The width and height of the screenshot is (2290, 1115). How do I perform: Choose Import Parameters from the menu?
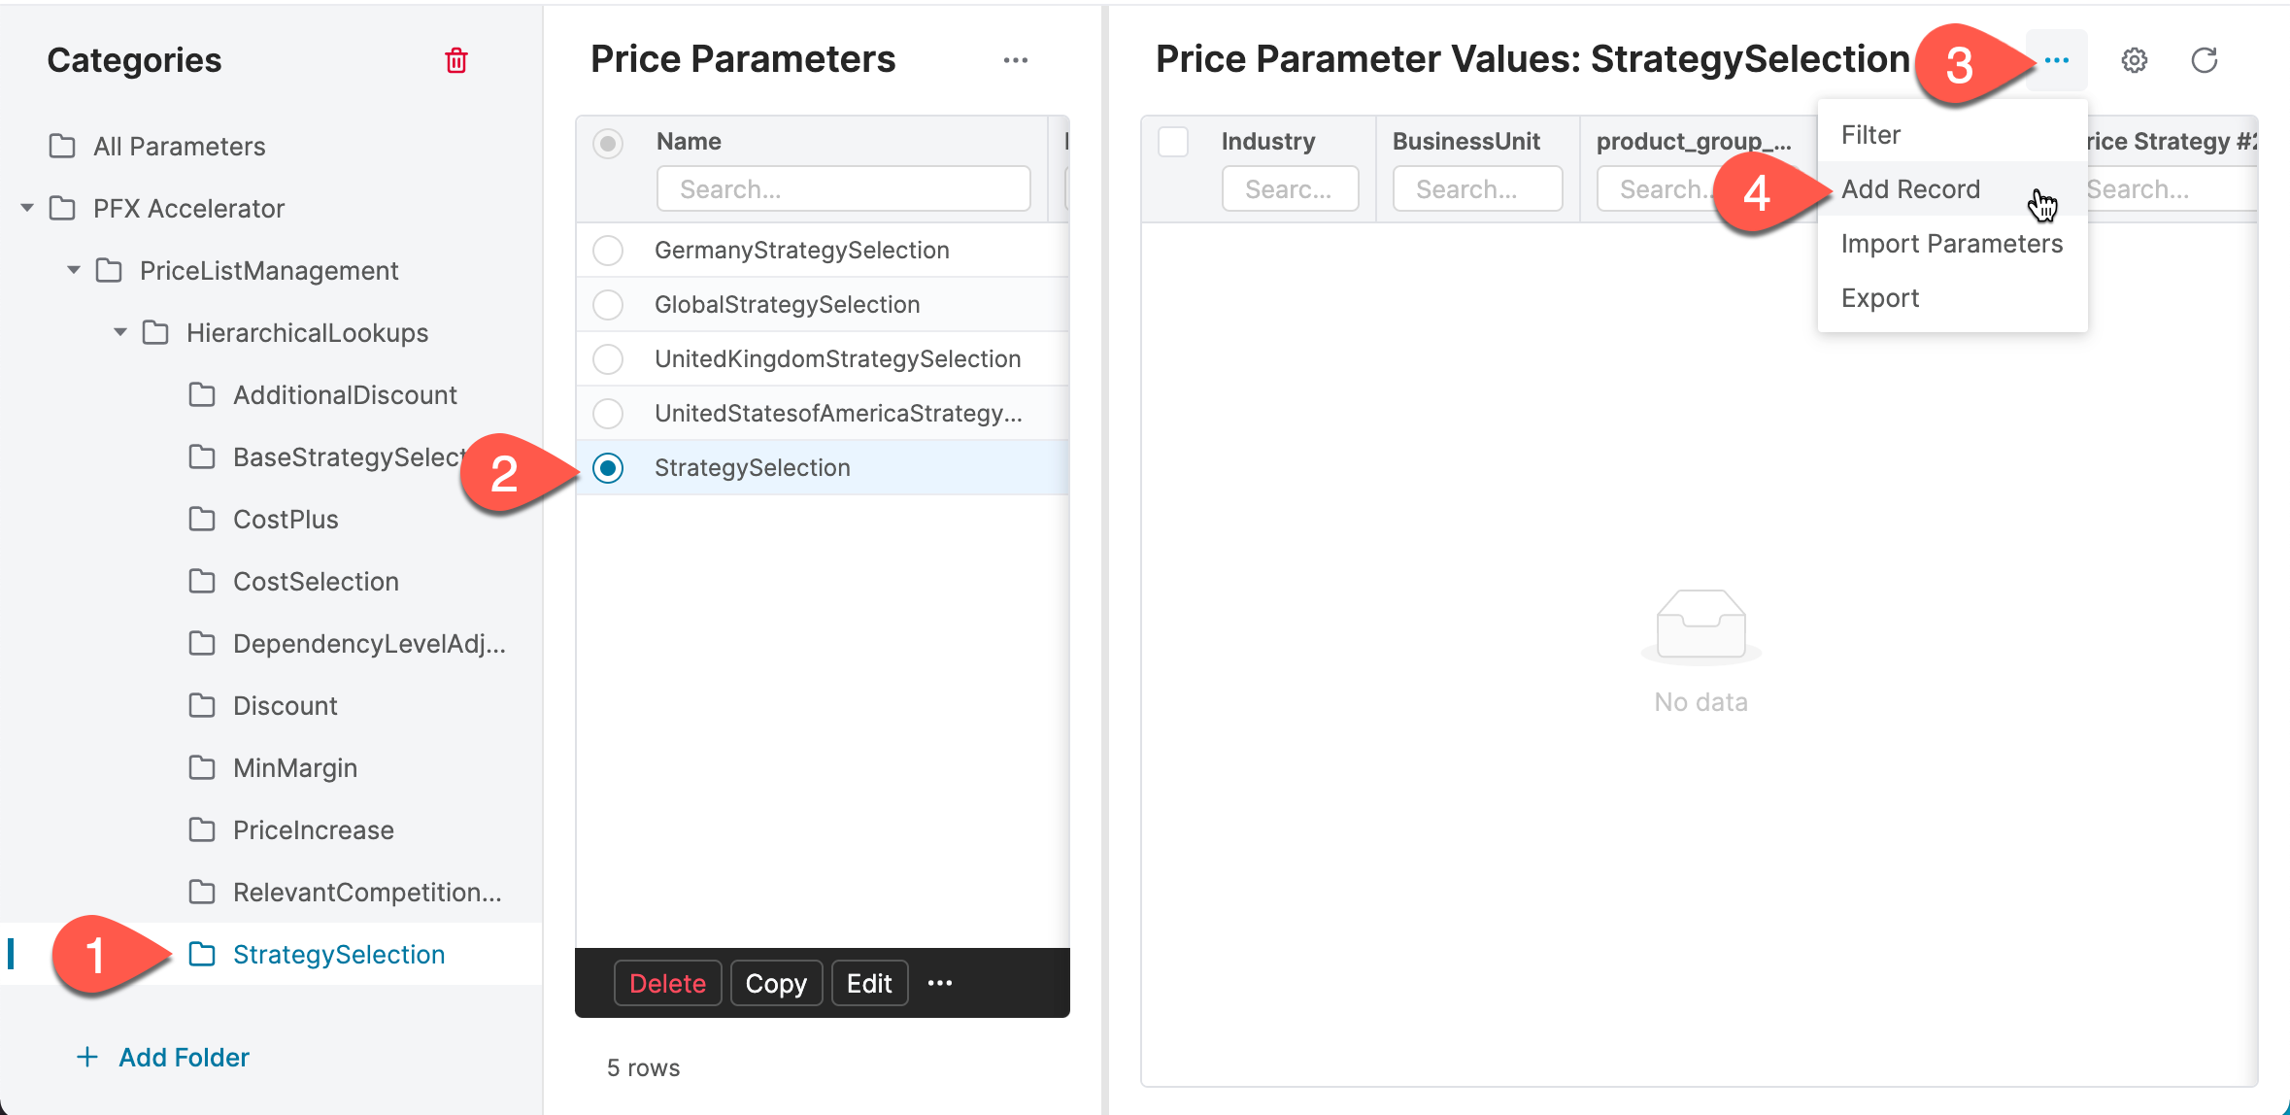[1951, 244]
